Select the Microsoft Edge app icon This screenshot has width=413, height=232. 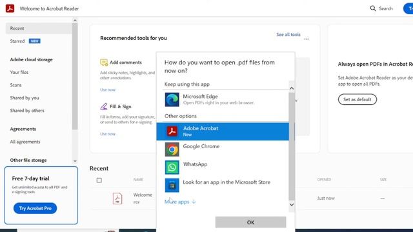point(172,99)
